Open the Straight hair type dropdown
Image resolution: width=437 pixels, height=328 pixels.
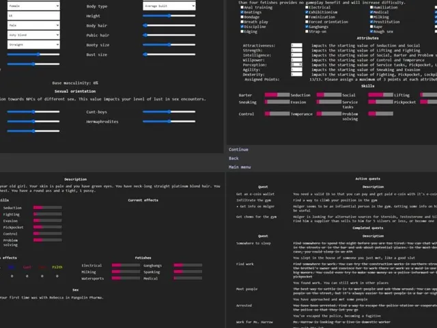click(x=33, y=44)
